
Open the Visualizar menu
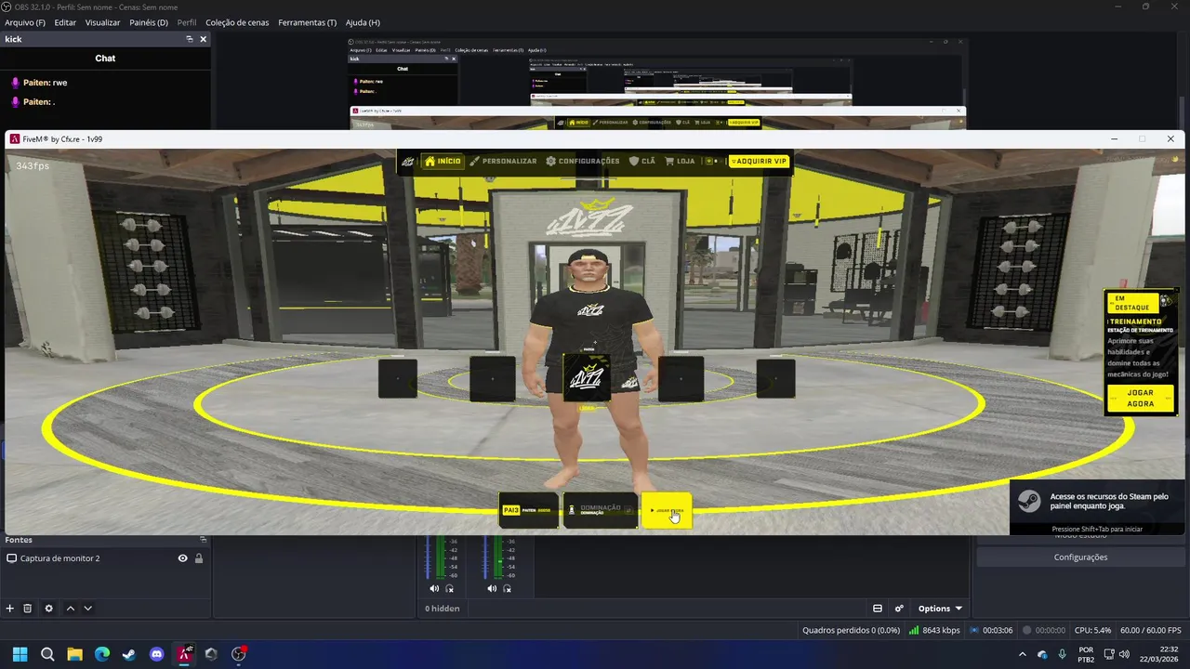coord(102,22)
